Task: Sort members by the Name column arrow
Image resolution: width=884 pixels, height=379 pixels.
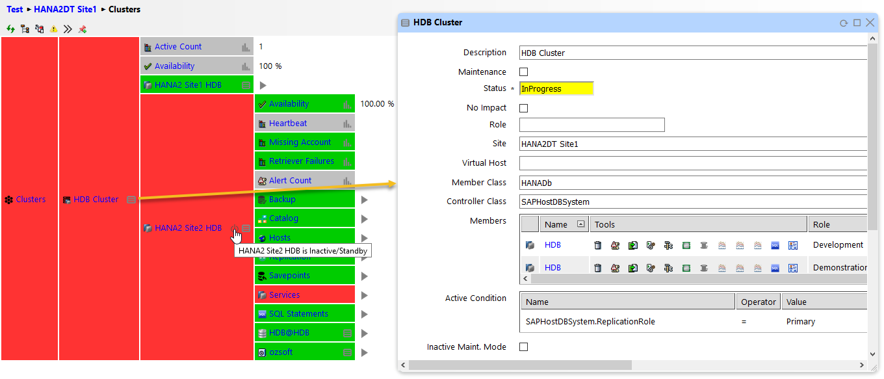Action: coord(580,224)
